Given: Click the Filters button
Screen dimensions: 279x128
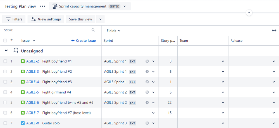Looking at the screenshot, I should (x=14, y=19).
